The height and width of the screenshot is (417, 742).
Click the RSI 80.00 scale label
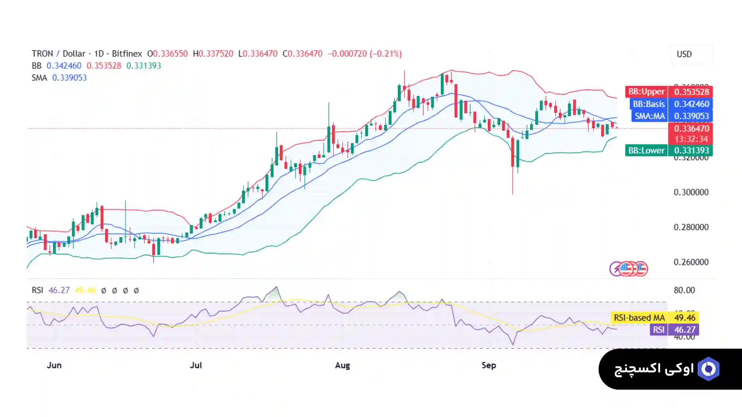[x=684, y=290]
